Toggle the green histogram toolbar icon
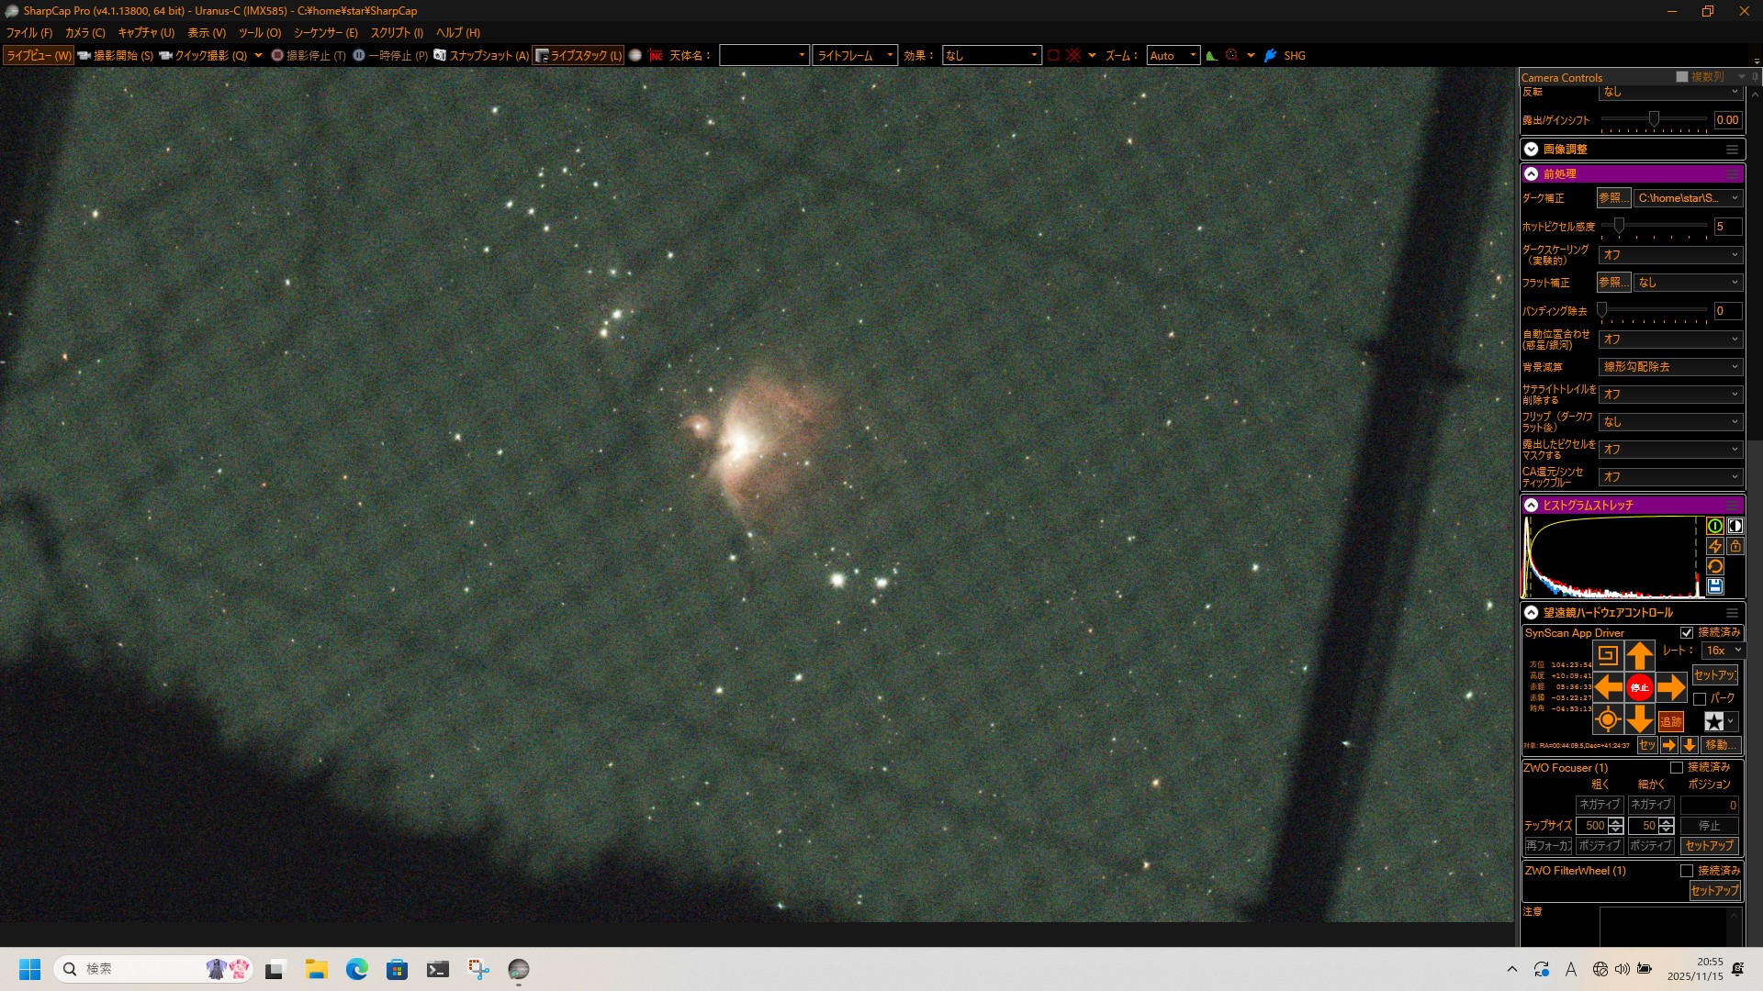 (1211, 55)
